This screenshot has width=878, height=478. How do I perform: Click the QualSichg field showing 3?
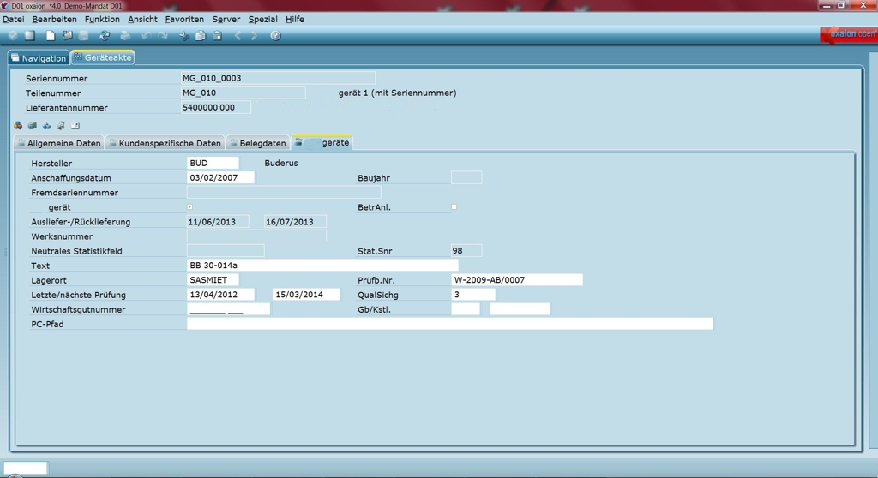473,295
